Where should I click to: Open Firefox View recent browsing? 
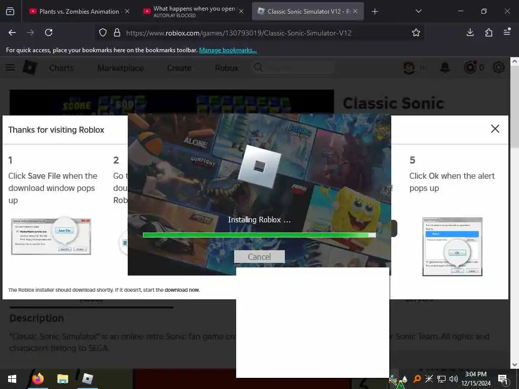(10, 11)
